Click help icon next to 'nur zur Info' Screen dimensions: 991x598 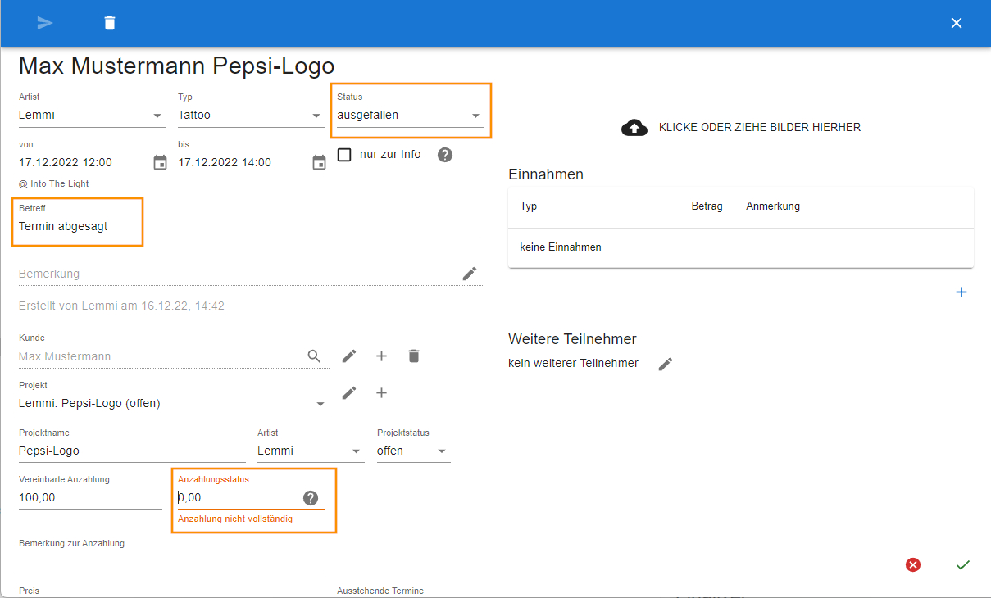coord(445,155)
